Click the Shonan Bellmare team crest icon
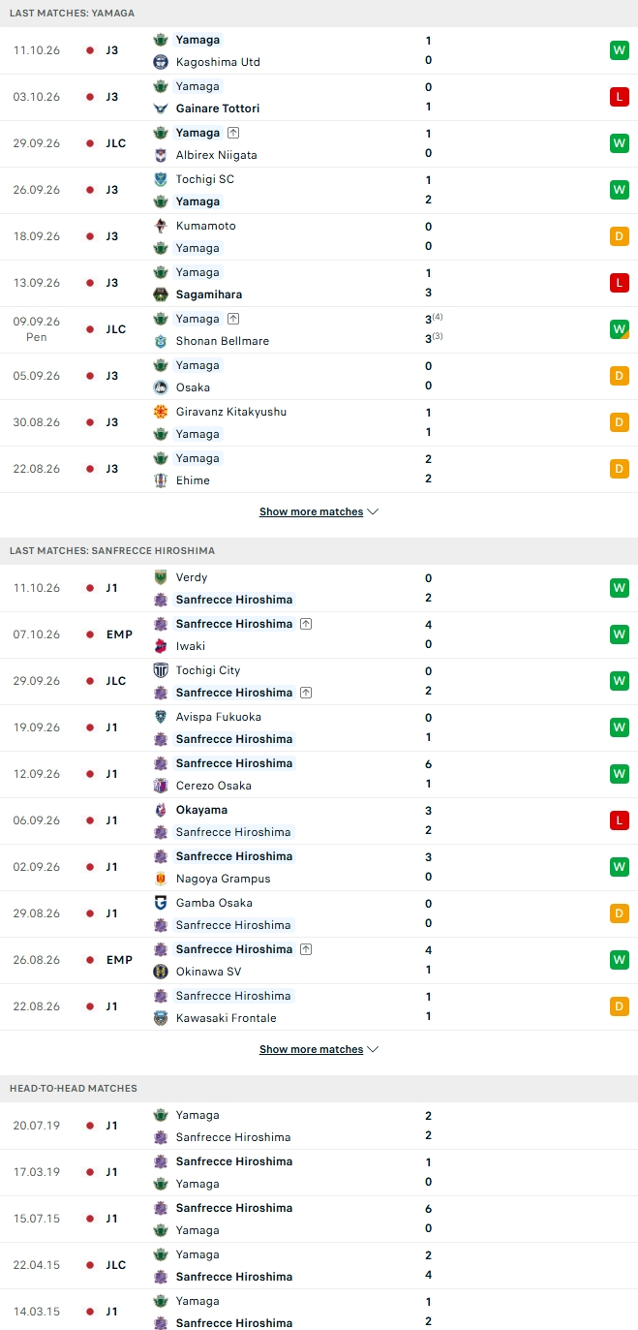The width and height of the screenshot is (638, 1330). [x=161, y=341]
